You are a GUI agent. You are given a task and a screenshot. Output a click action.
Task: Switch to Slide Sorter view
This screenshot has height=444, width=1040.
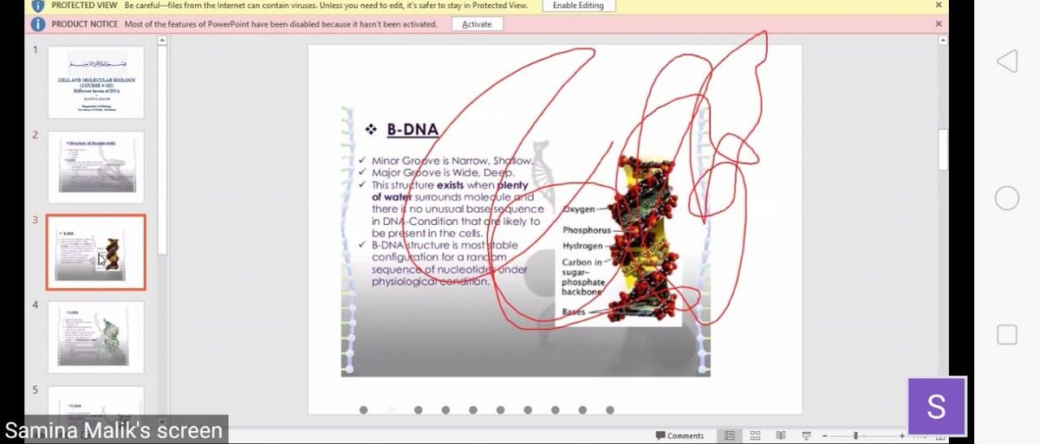pos(756,435)
